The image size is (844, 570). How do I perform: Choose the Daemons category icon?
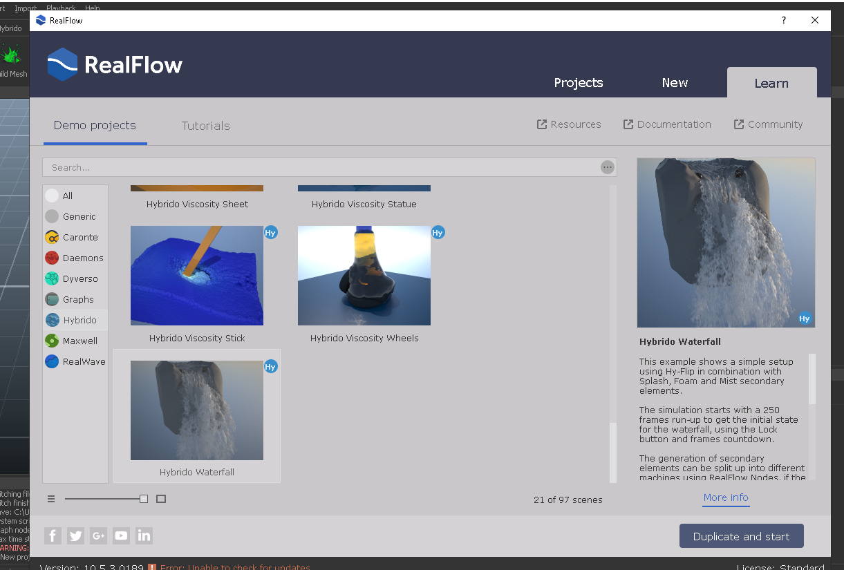coord(52,258)
